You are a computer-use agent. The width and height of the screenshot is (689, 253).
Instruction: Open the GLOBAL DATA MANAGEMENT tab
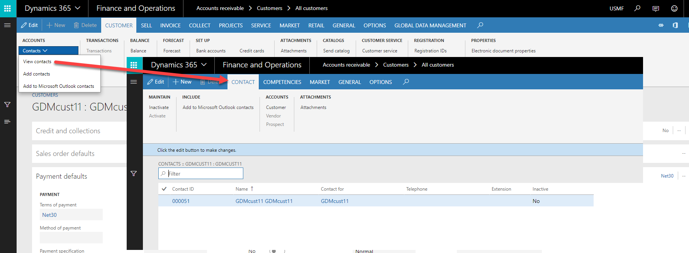pyautogui.click(x=430, y=25)
